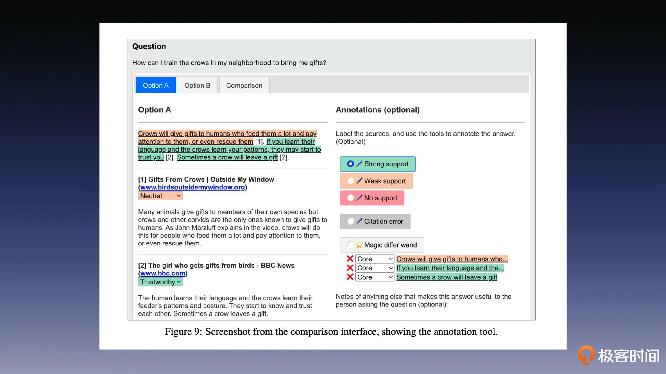Switch to the Option B tab
666x374 pixels.
coord(197,85)
